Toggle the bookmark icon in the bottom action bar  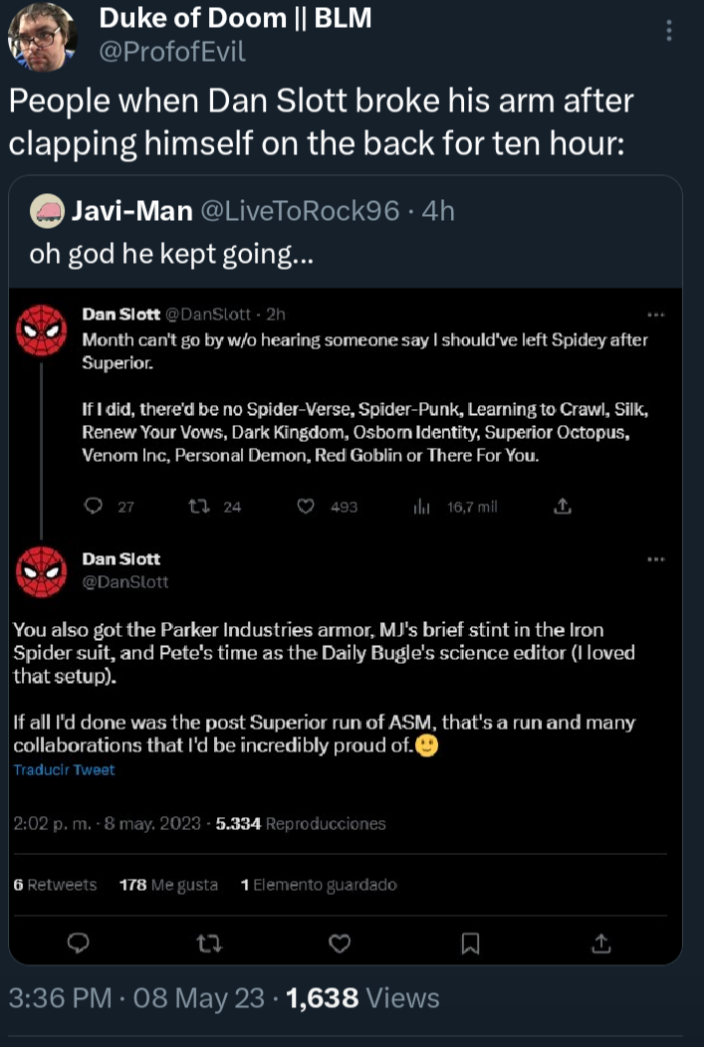pos(471,942)
